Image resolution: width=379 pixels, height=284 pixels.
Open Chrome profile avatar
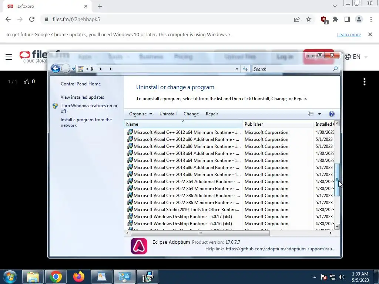359,19
